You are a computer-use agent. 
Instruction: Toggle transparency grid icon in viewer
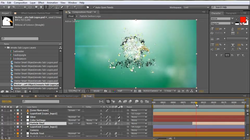point(140,91)
